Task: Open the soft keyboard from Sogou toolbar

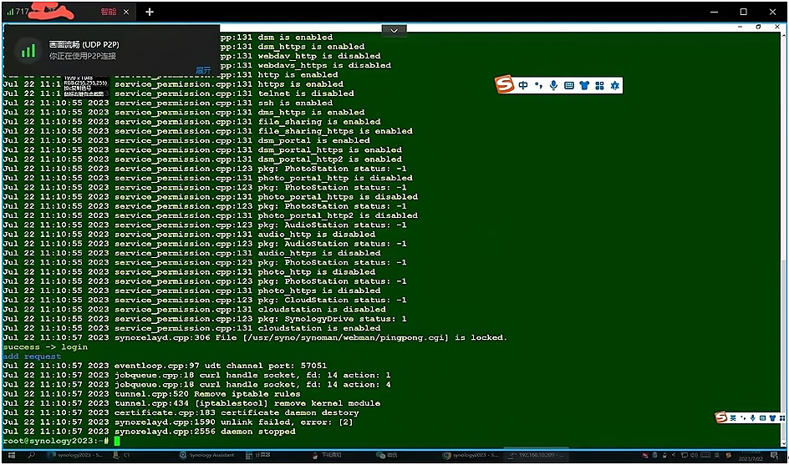Action: point(569,85)
